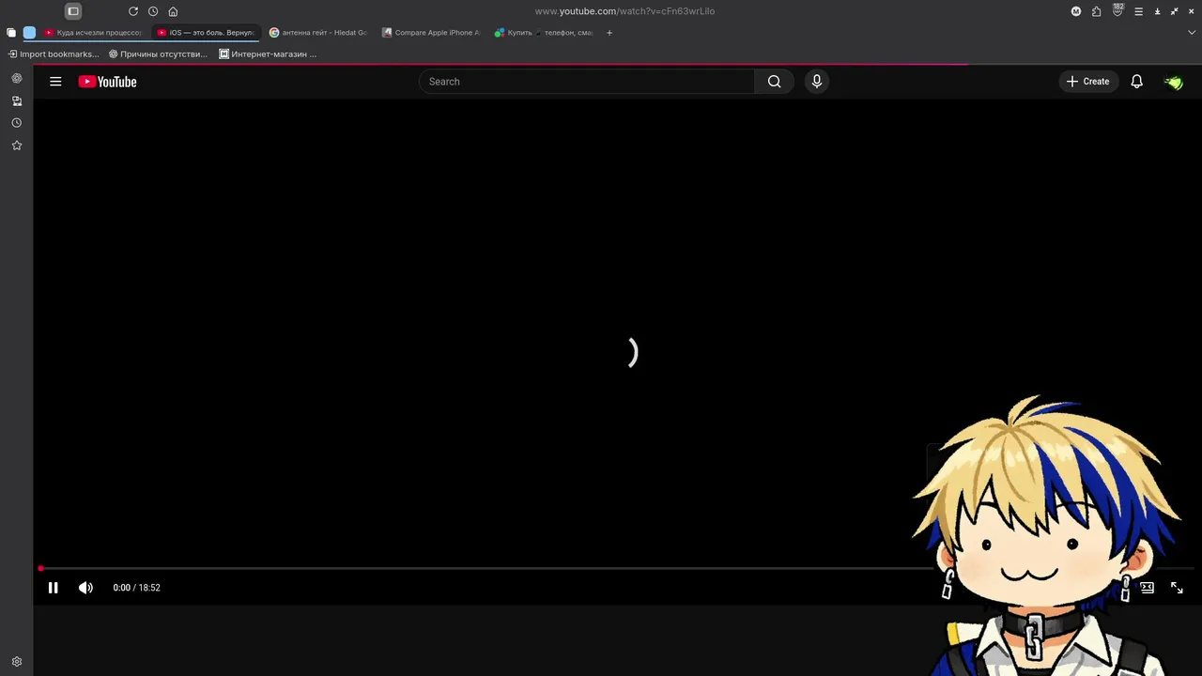
Task: Open the settings gear at the sidebar bottom
Action: pos(16,661)
